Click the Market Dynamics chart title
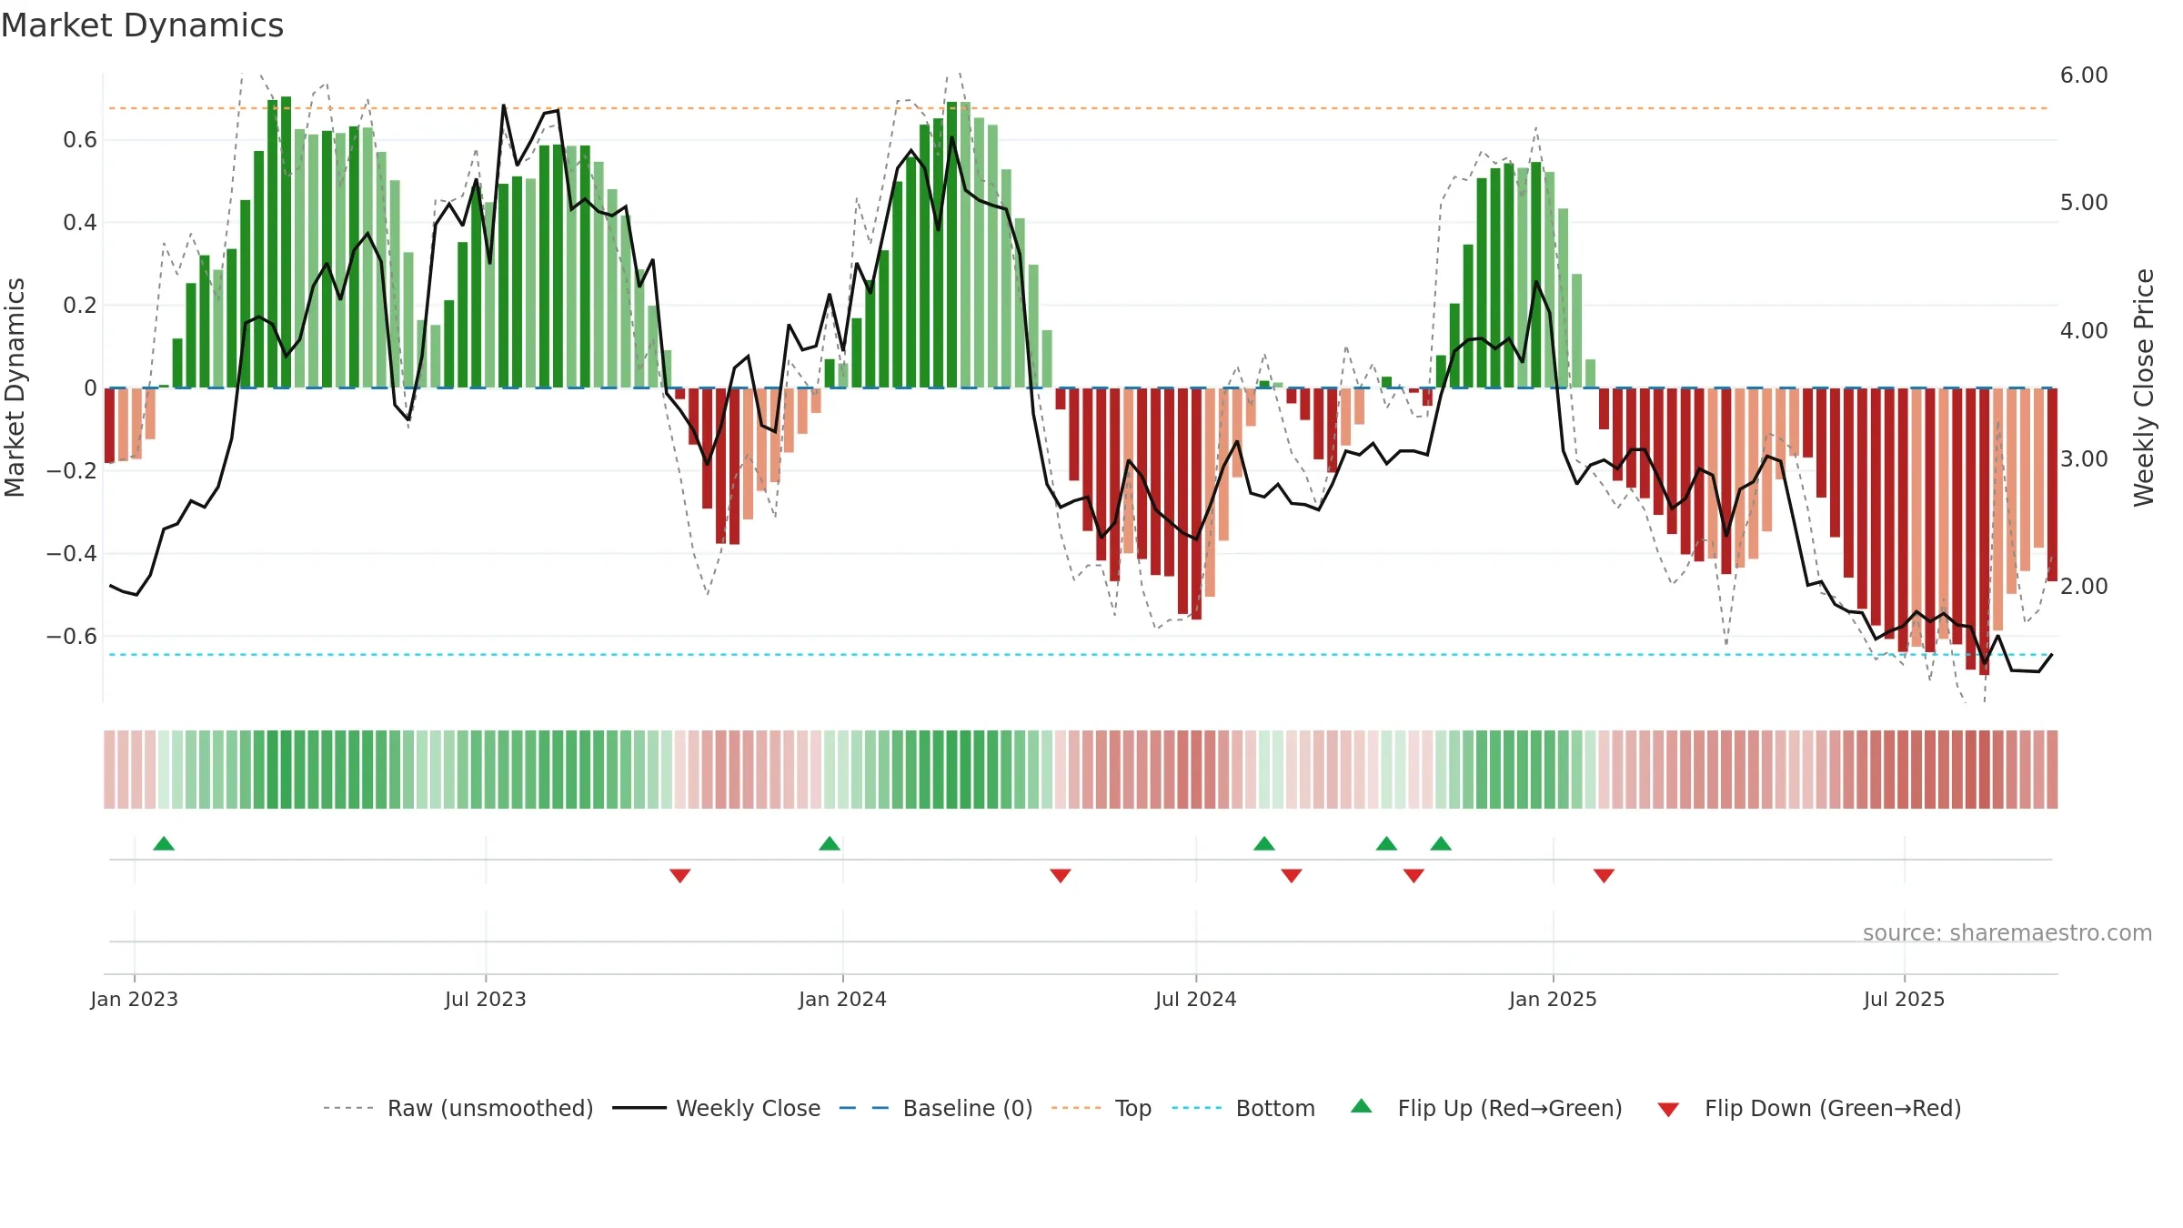Image resolution: width=2183 pixels, height=1228 pixels. click(x=142, y=25)
